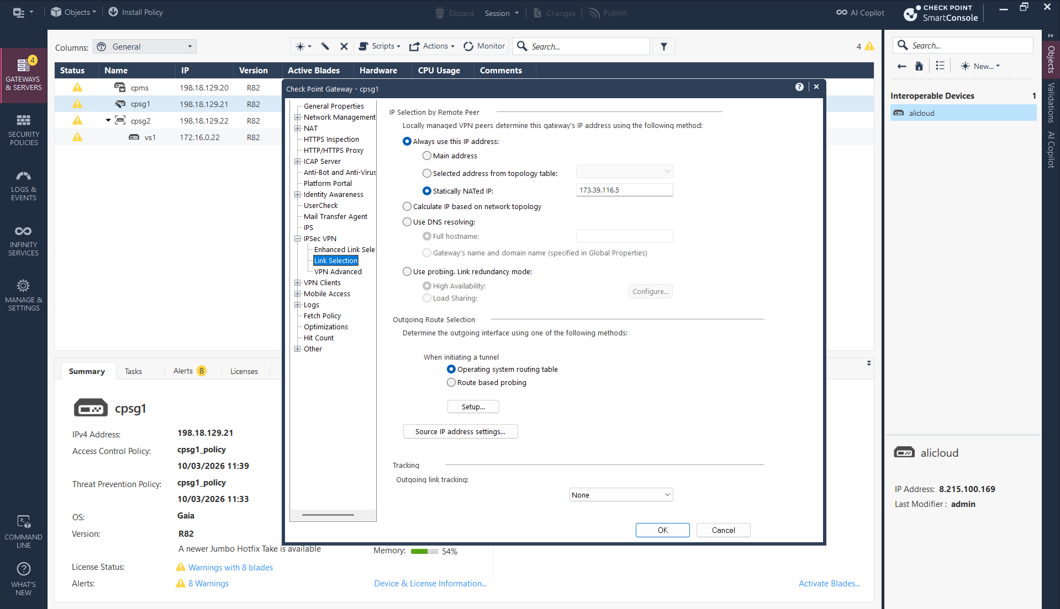1060x609 pixels.
Task: Click the Statically NATed IP field
Action: pyautogui.click(x=624, y=190)
